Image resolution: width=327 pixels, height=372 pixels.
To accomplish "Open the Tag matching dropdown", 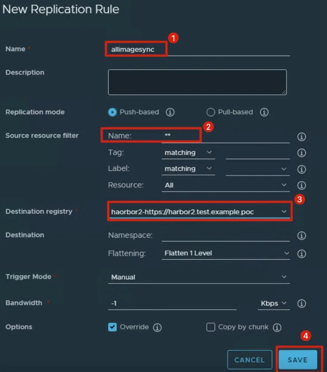I will [x=188, y=153].
